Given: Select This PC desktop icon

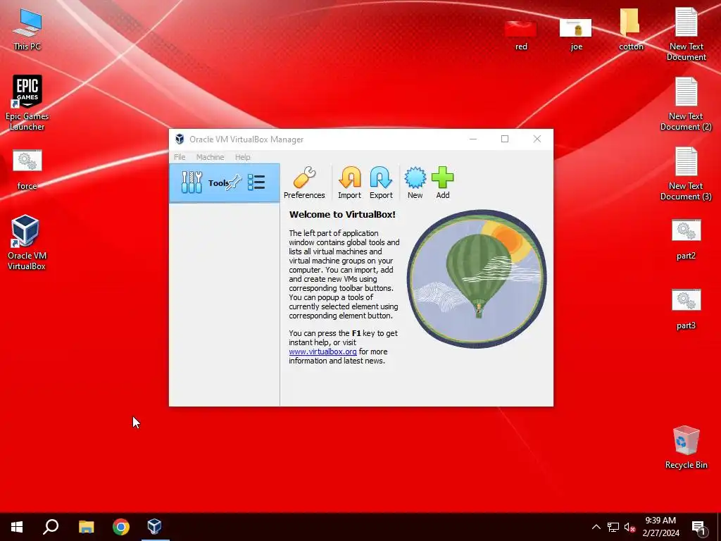Looking at the screenshot, I should coord(27,30).
